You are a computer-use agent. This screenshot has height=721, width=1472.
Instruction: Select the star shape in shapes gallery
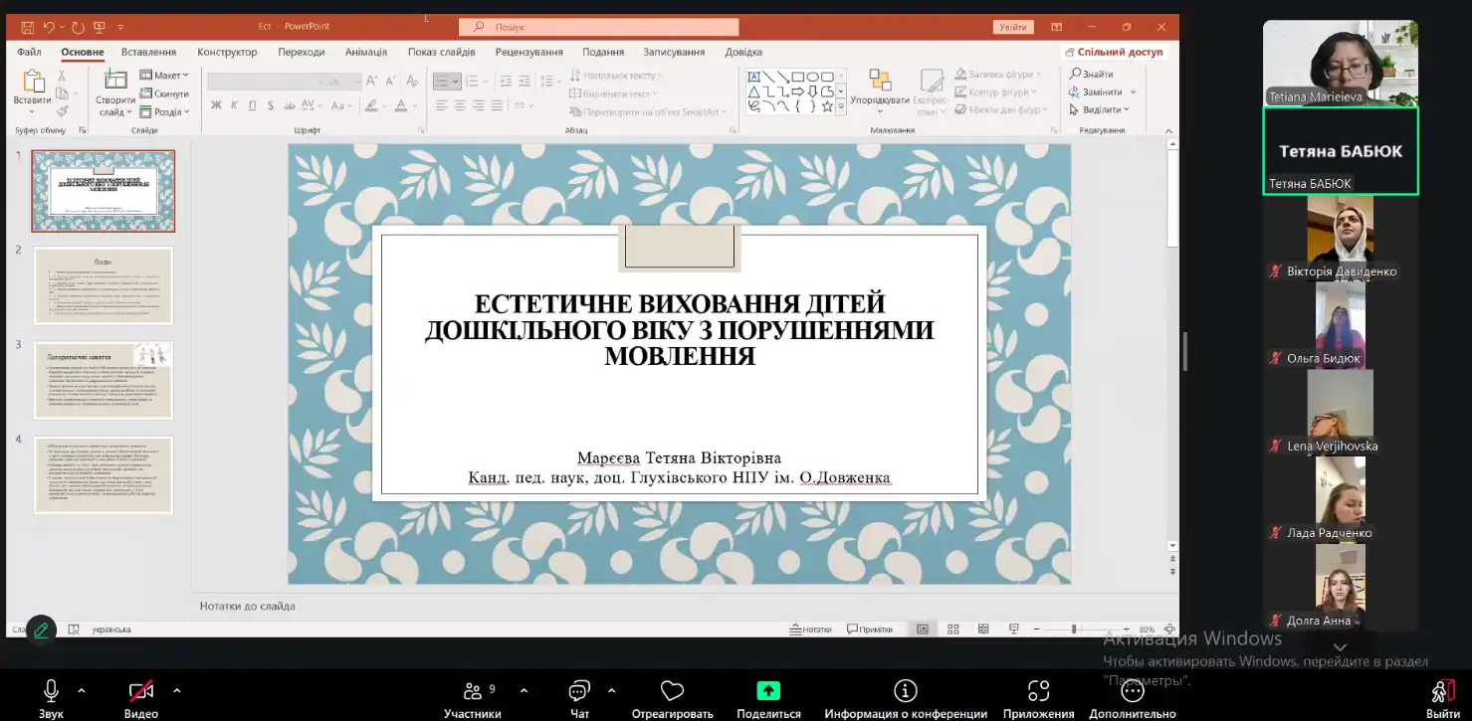(827, 106)
